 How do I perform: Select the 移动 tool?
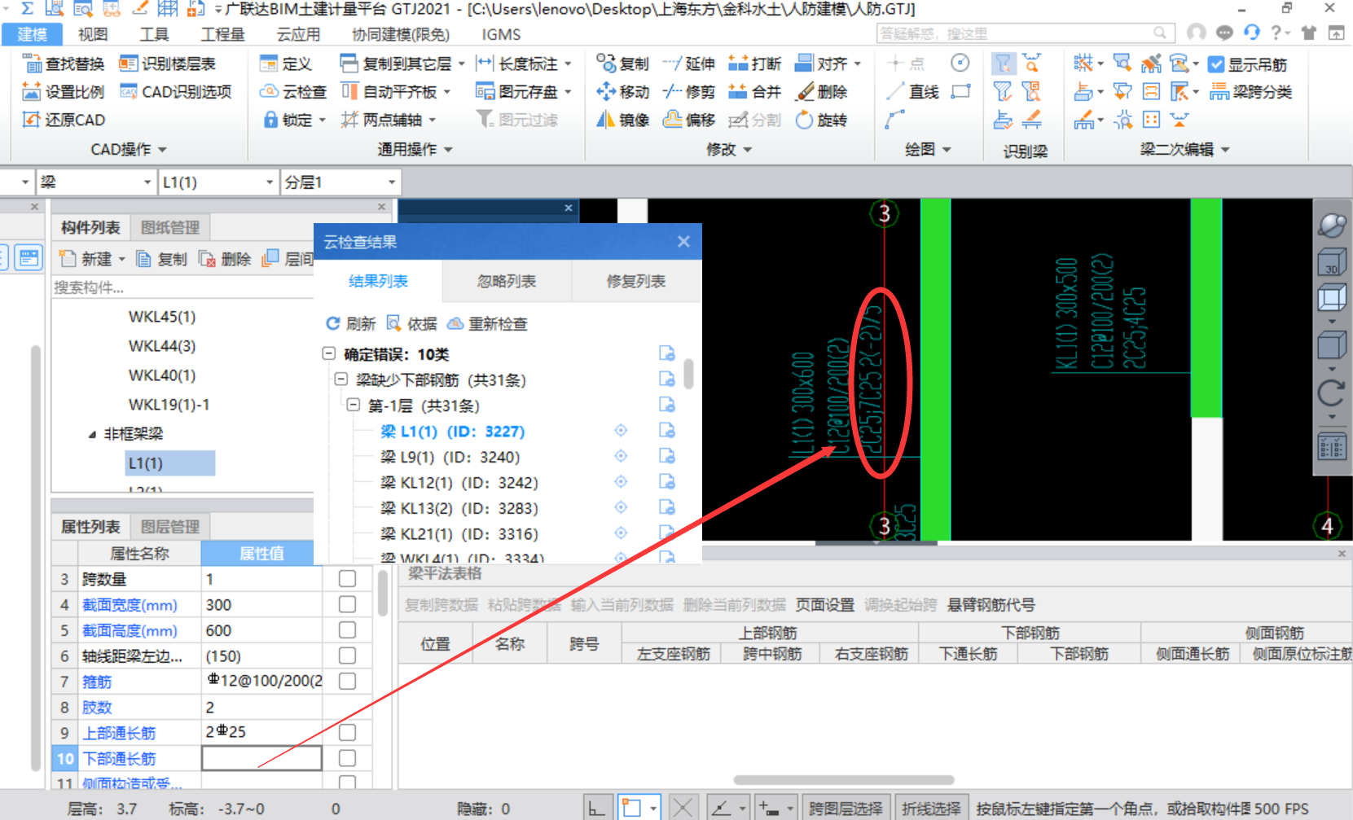tap(623, 92)
